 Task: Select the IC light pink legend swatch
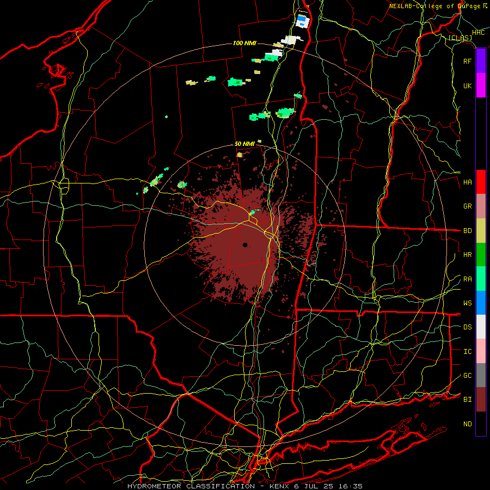coord(481,351)
